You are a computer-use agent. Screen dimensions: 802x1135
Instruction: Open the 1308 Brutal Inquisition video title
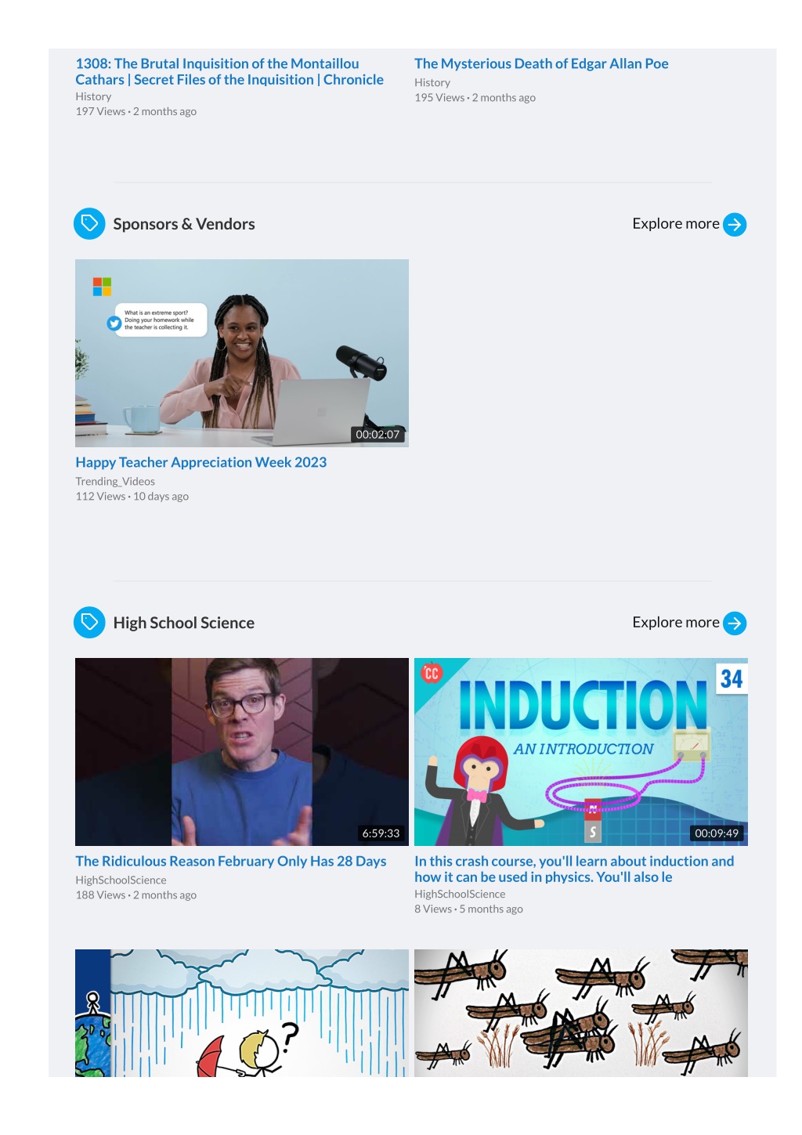click(229, 71)
